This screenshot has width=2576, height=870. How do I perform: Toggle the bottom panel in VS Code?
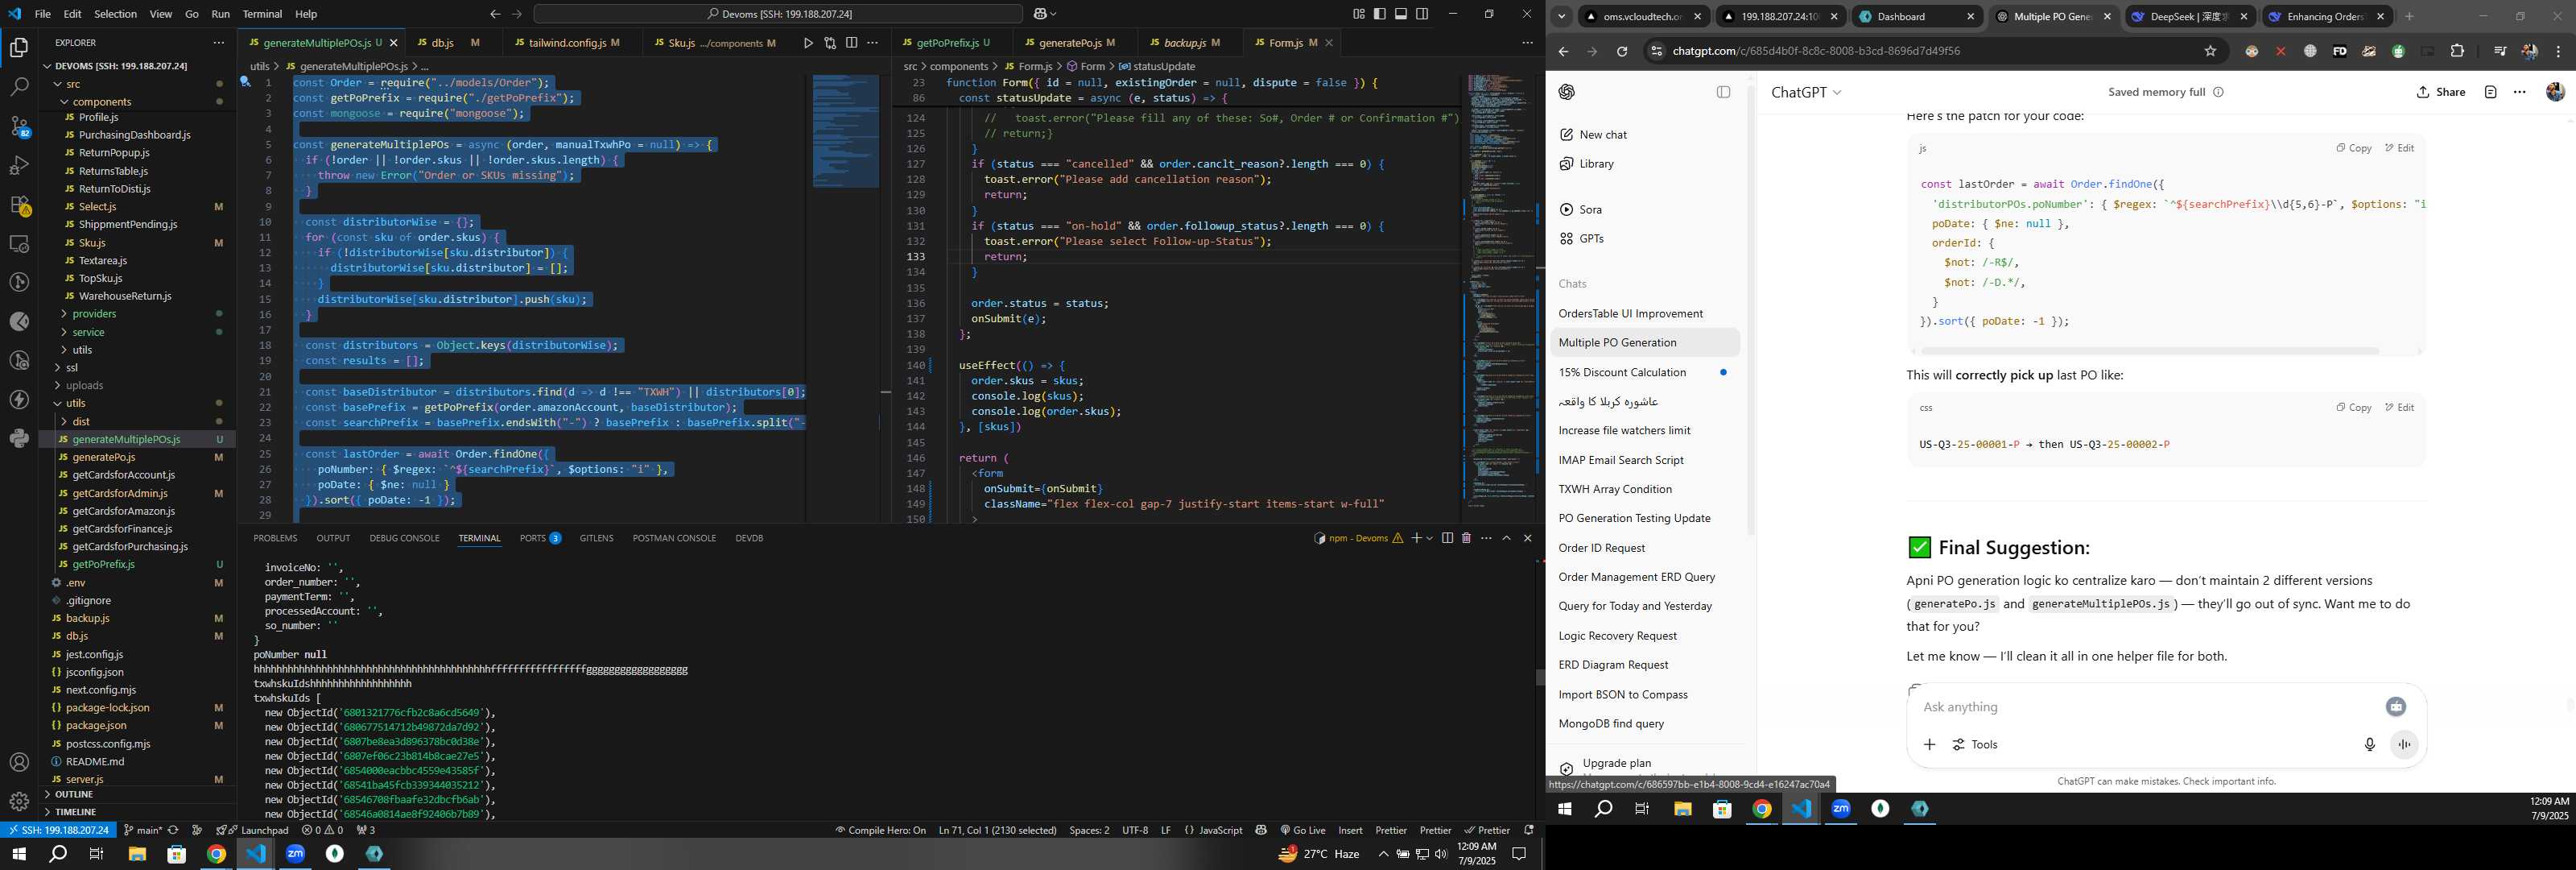(1401, 14)
